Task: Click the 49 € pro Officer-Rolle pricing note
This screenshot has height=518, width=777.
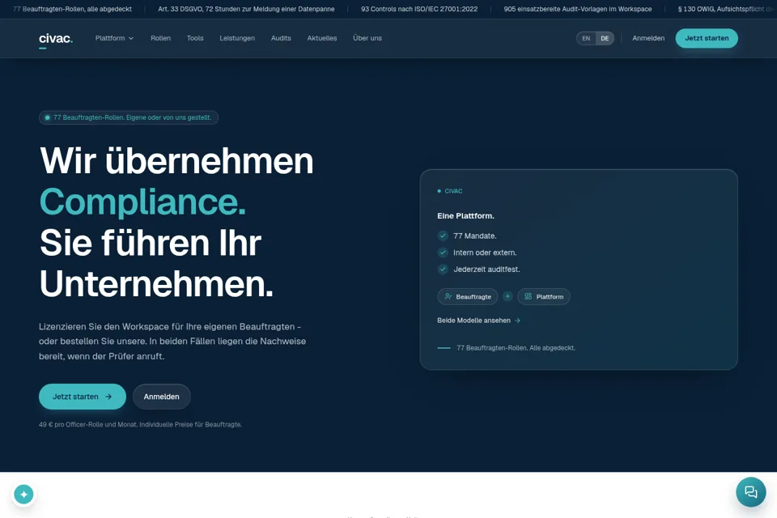Action: pos(140,425)
